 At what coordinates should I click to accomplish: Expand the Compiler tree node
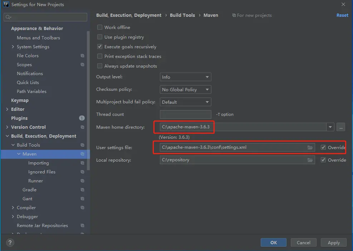(x=13, y=208)
